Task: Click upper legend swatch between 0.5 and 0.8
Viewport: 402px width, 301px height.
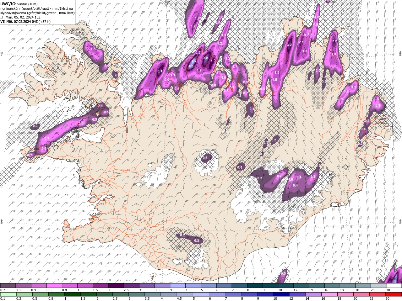Action: tap(54, 286)
